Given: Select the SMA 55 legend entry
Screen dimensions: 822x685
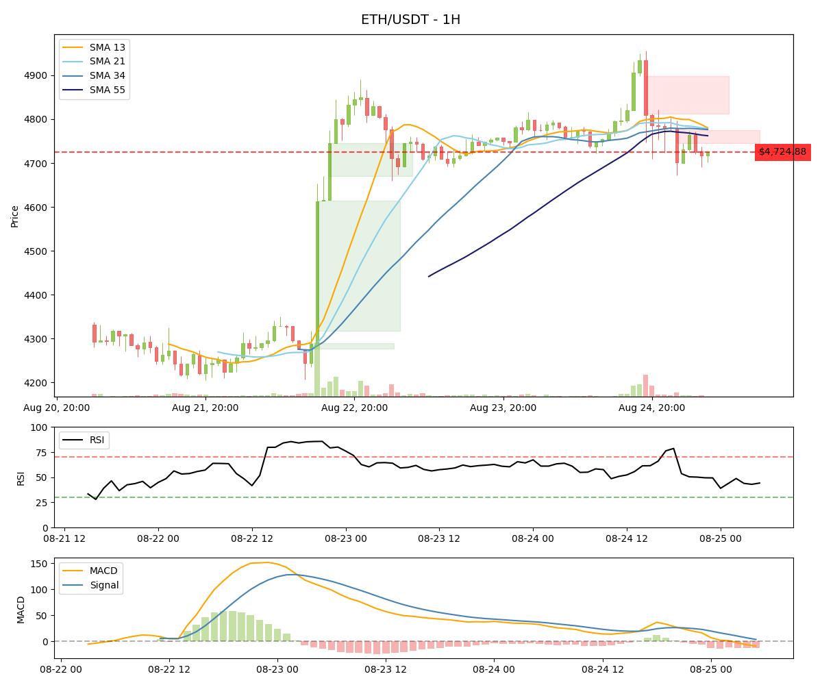Looking at the screenshot, I should pos(93,90).
